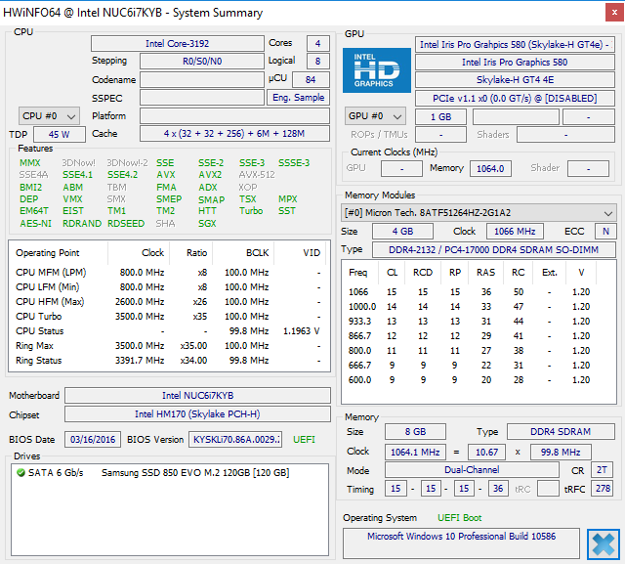This screenshot has width=625, height=564.
Task: Click the Turbo feature label
Action: click(251, 210)
